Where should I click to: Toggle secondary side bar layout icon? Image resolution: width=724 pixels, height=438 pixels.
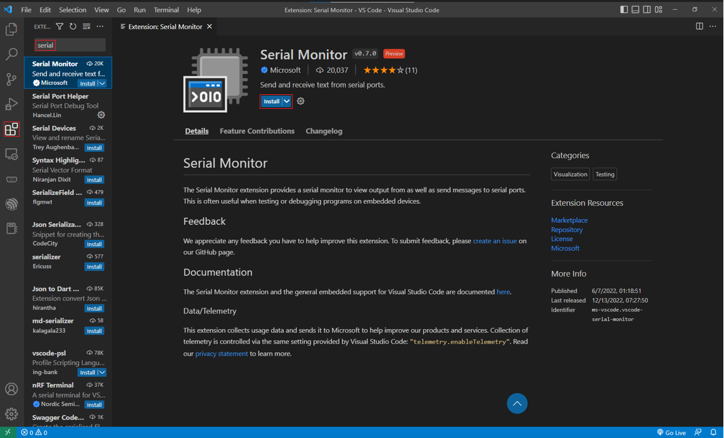tap(647, 9)
